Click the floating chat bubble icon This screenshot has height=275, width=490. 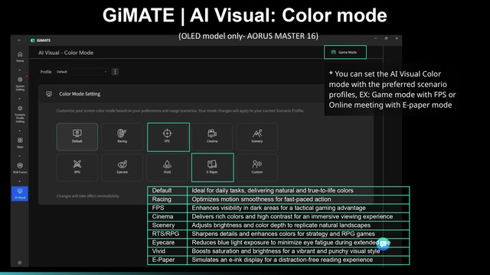383,244
